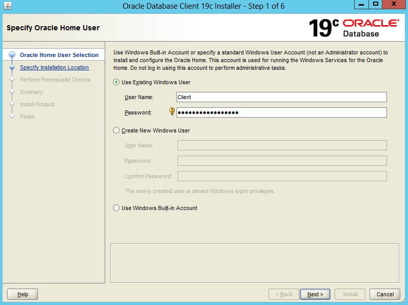Click the newly created user denied logon note

point(200,192)
